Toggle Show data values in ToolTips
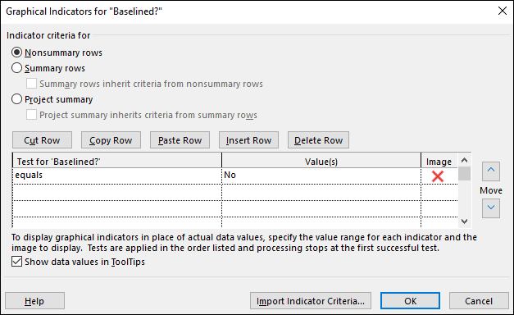This screenshot has height=315, width=514. 16,262
